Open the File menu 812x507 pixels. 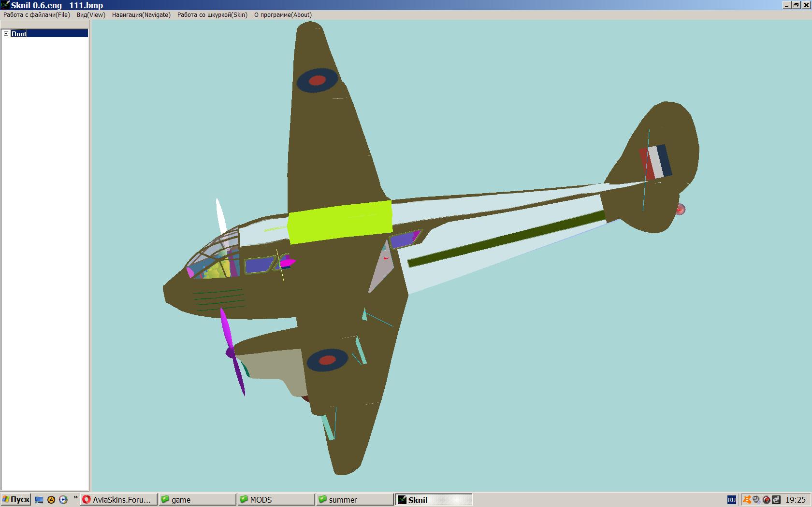[37, 15]
